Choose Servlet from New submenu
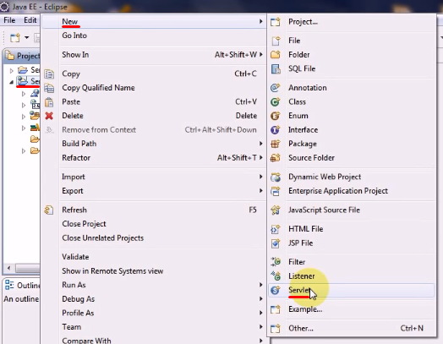This screenshot has width=443, height=344. 352,291
